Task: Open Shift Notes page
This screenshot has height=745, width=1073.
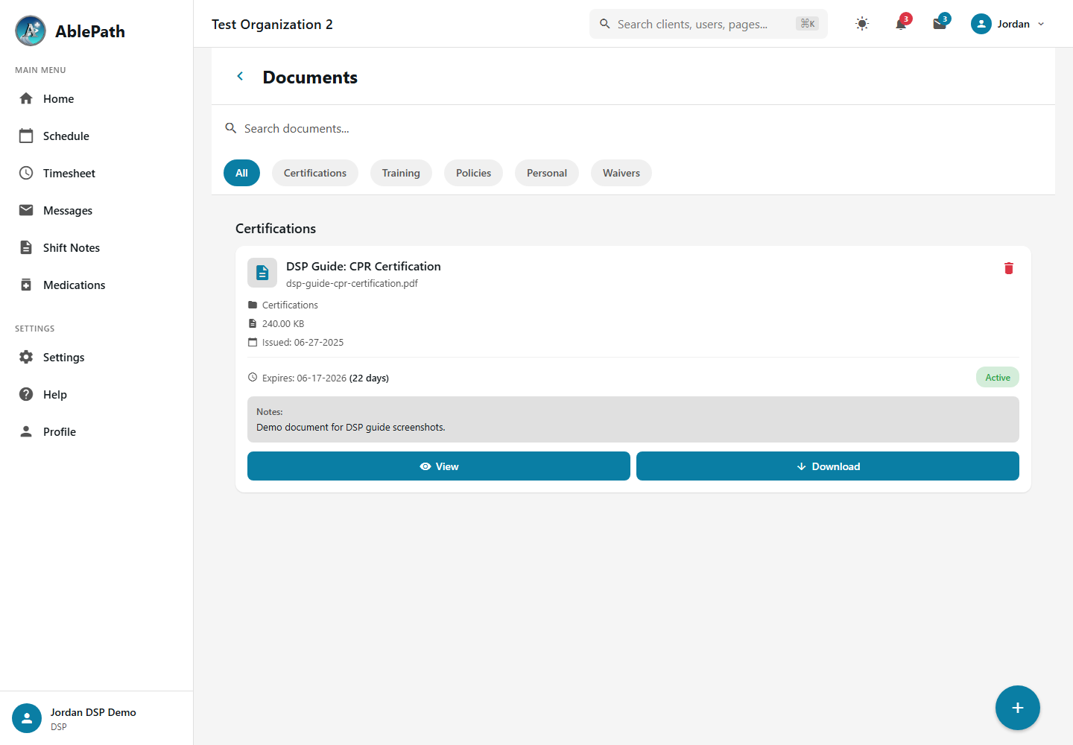Action: pyautogui.click(x=97, y=248)
